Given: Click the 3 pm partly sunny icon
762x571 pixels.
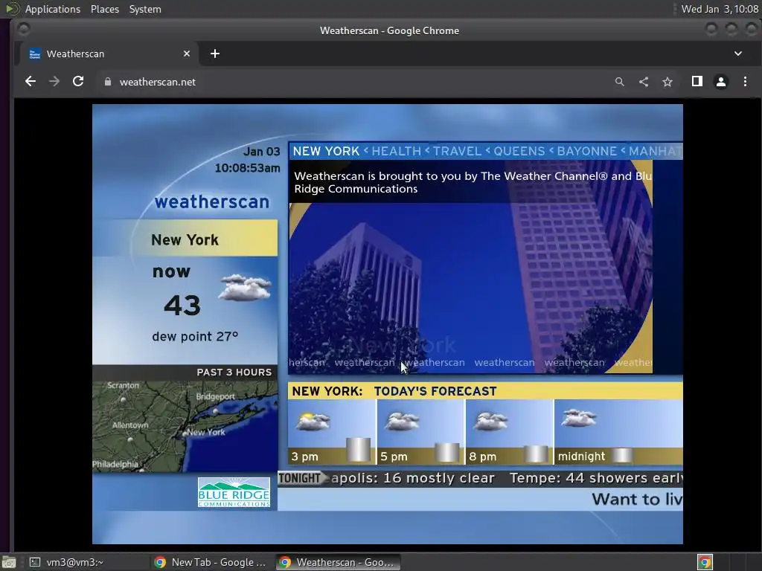Looking at the screenshot, I should [x=313, y=421].
